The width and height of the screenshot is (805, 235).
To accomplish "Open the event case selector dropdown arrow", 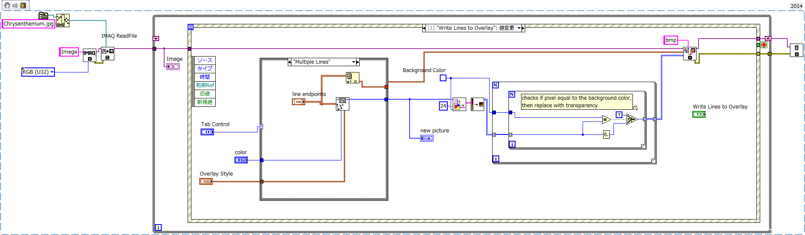I will (519, 28).
